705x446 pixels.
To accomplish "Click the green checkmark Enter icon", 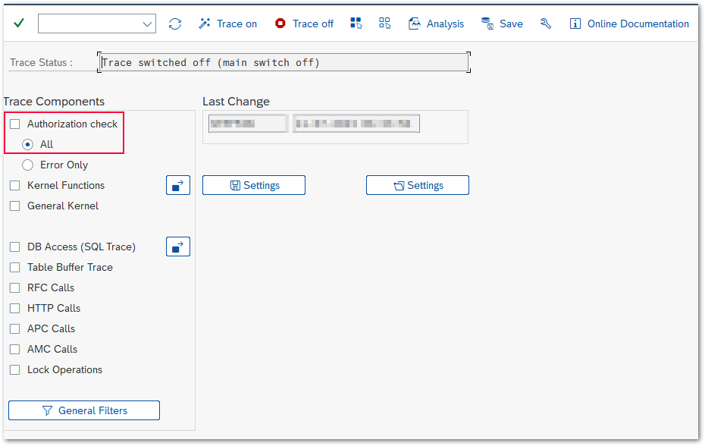I will coord(19,24).
